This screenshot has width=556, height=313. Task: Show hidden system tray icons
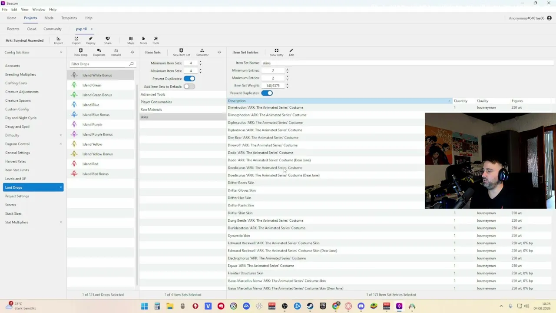click(501, 306)
